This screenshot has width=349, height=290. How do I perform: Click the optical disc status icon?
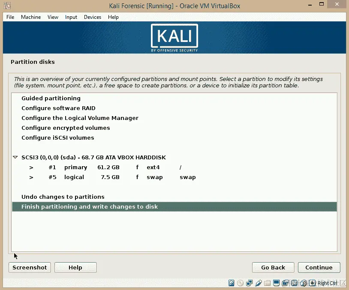pos(240,283)
